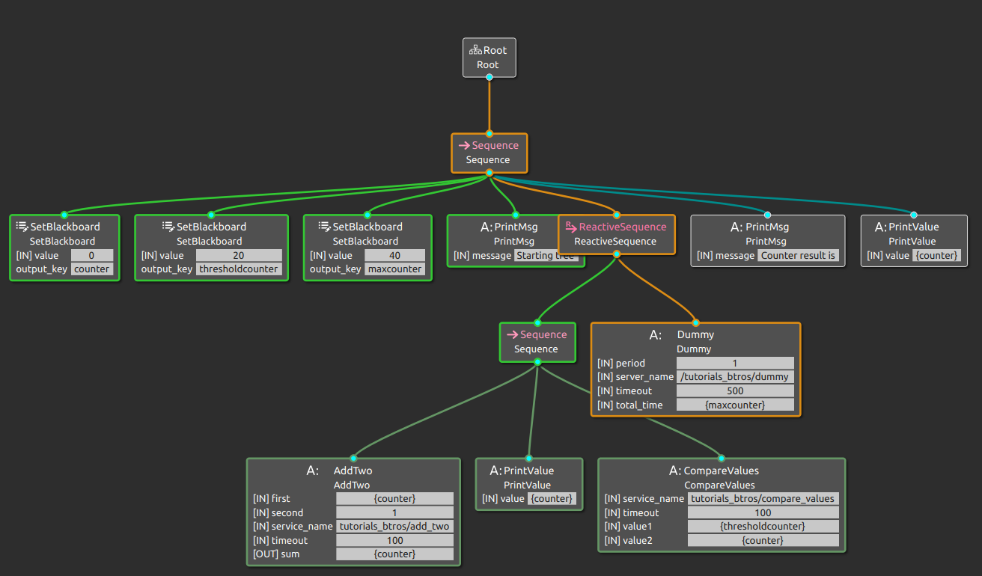Click the CompareValues node's action icon

[x=675, y=471]
